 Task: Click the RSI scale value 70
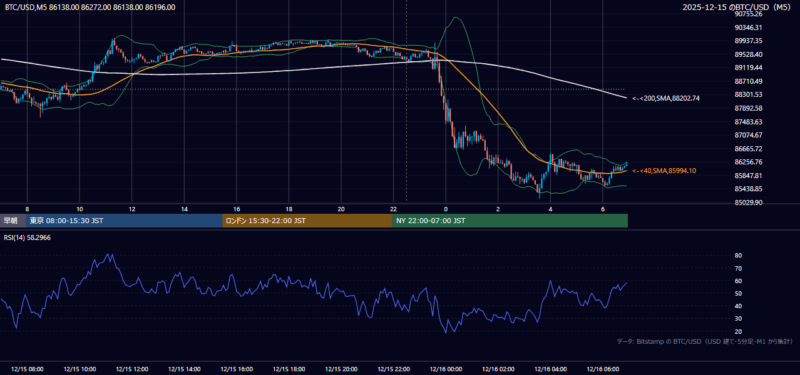[x=738, y=268]
